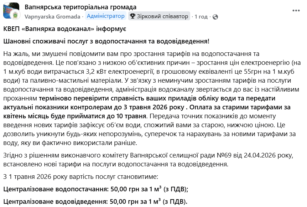Click the heading КВЕП «Вапнярка водоканал» інформує

pyautogui.click(x=65, y=28)
